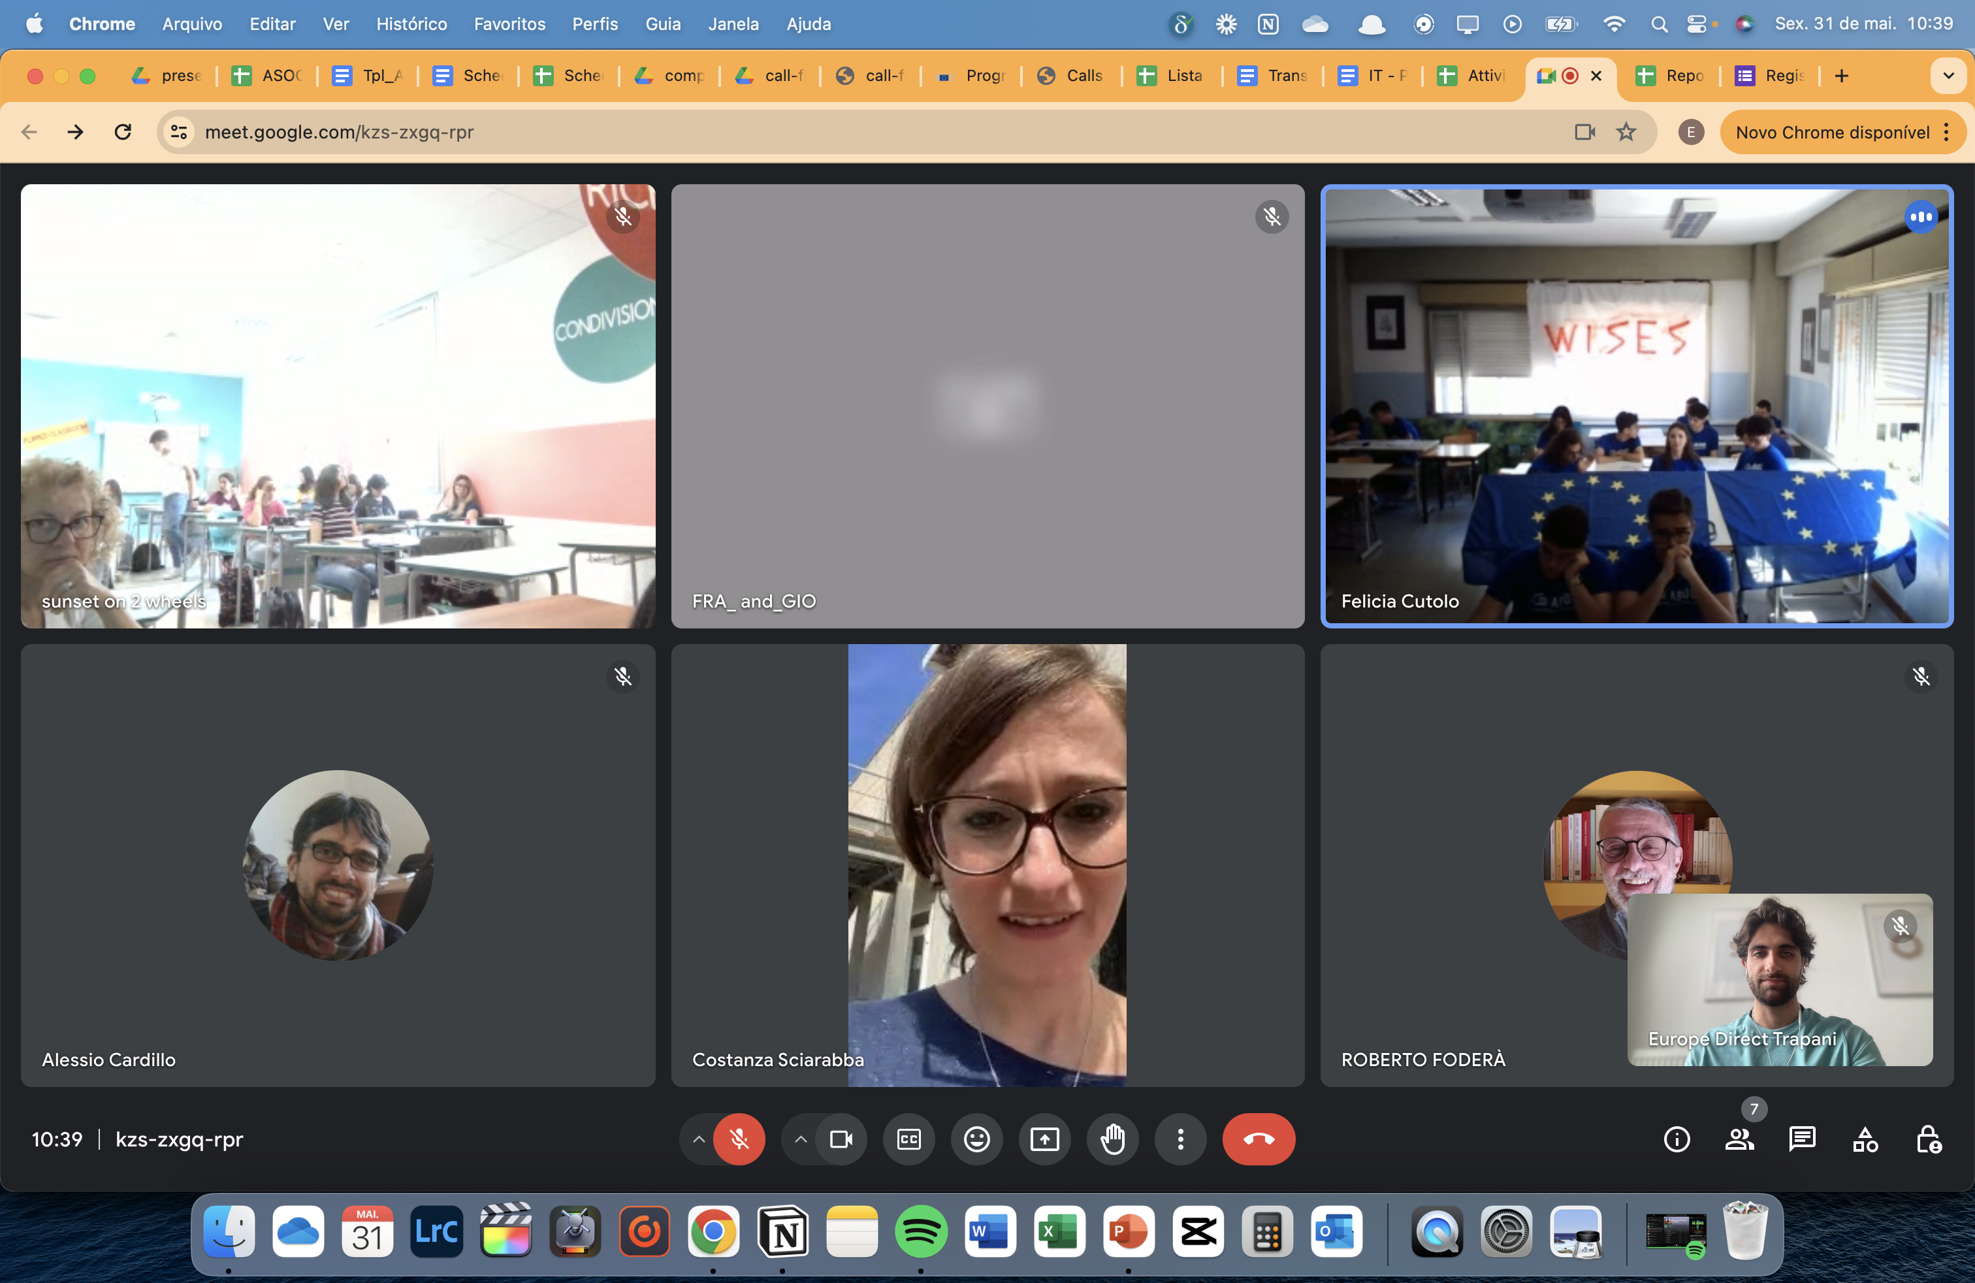Screen dimensions: 1975x1283
Task: Toggle closed captions button
Action: click(908, 1139)
